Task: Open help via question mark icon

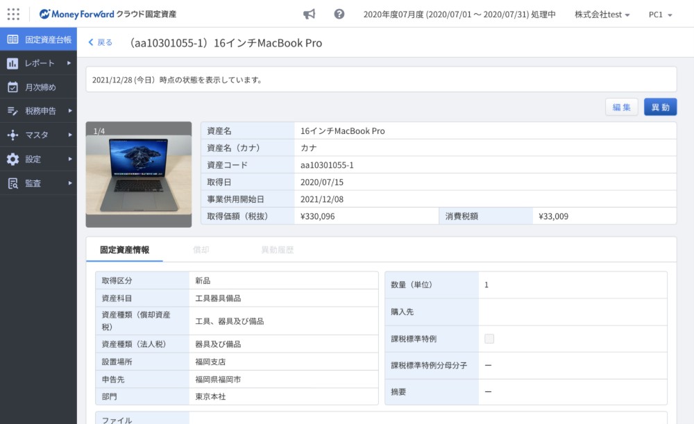Action: (x=339, y=14)
